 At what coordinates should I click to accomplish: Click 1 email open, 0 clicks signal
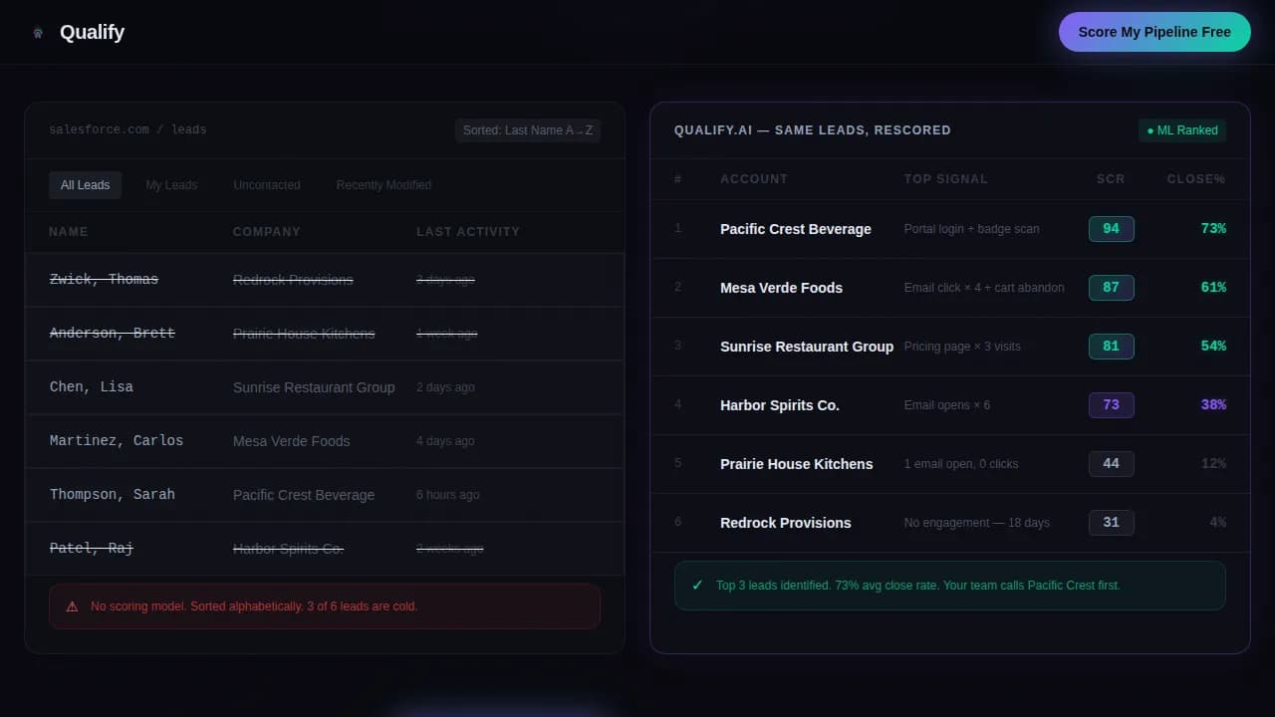[961, 464]
